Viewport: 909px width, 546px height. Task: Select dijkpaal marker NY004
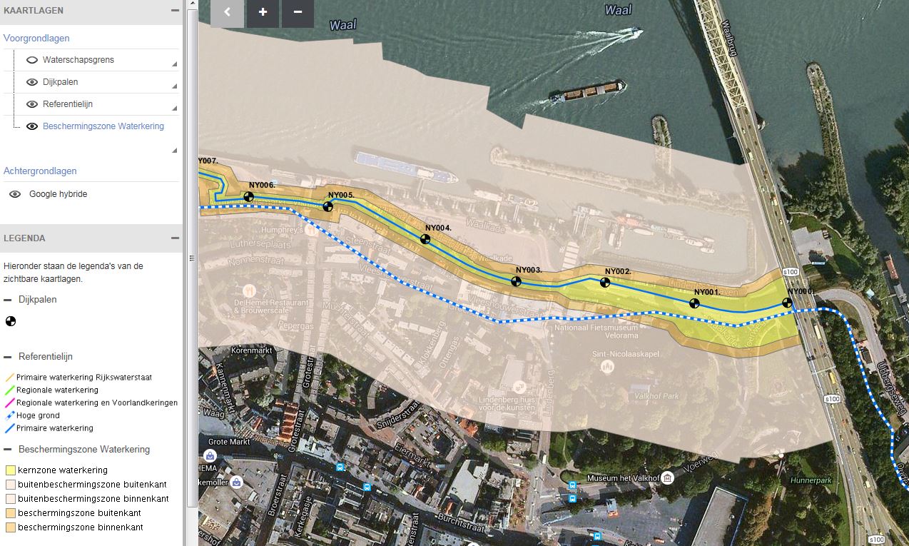pyautogui.click(x=425, y=239)
